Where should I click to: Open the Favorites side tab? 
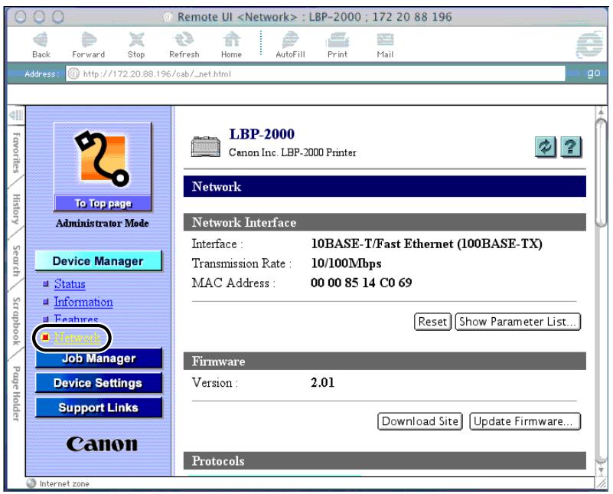(x=16, y=152)
